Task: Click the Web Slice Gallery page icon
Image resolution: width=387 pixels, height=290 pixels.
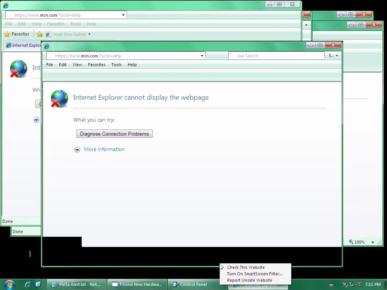Action: (48, 34)
